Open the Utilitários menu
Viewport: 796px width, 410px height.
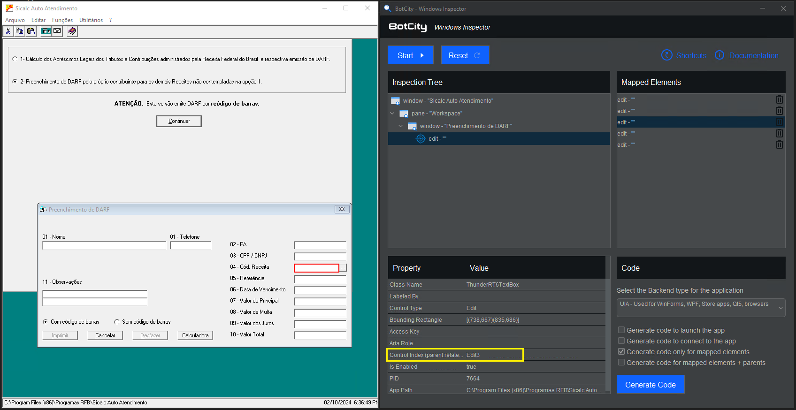point(91,20)
